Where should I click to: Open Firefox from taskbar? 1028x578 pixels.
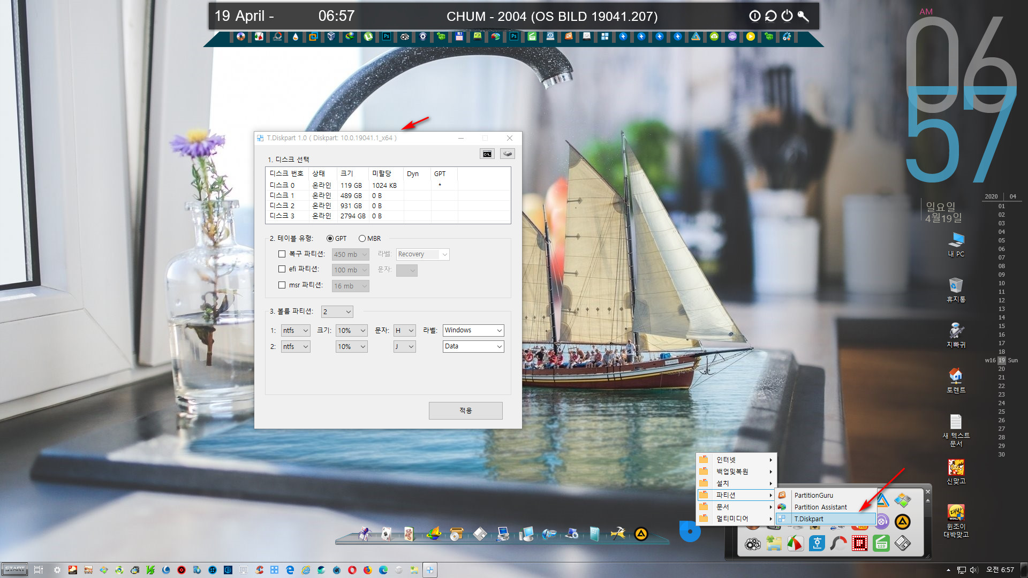click(367, 570)
